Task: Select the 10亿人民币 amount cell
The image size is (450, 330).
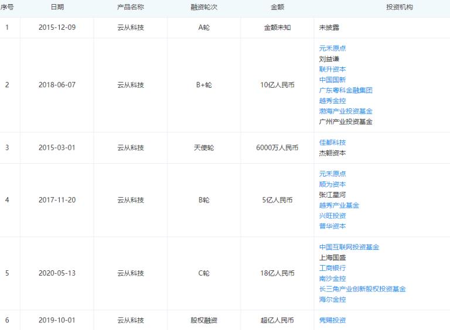Action: 277,85
